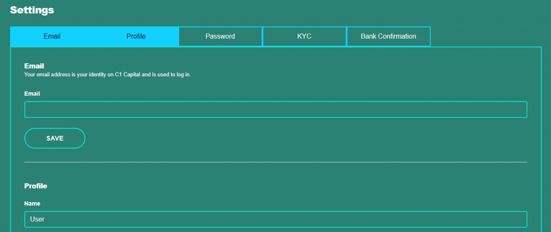Switch to the Email tab
The image size is (551, 232).
pyautogui.click(x=52, y=37)
